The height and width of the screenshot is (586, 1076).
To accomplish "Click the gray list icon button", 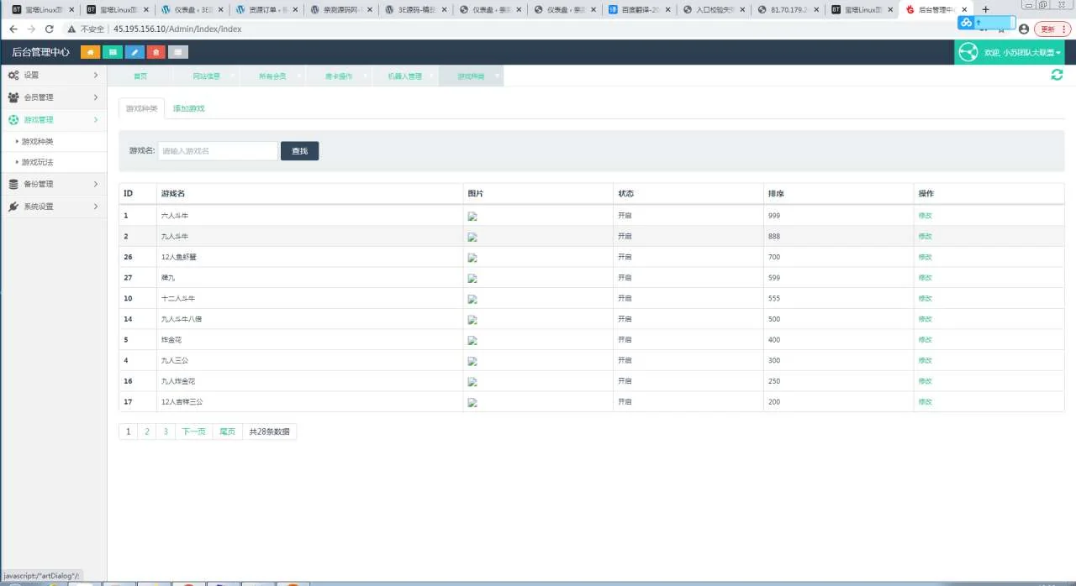I will coord(178,52).
